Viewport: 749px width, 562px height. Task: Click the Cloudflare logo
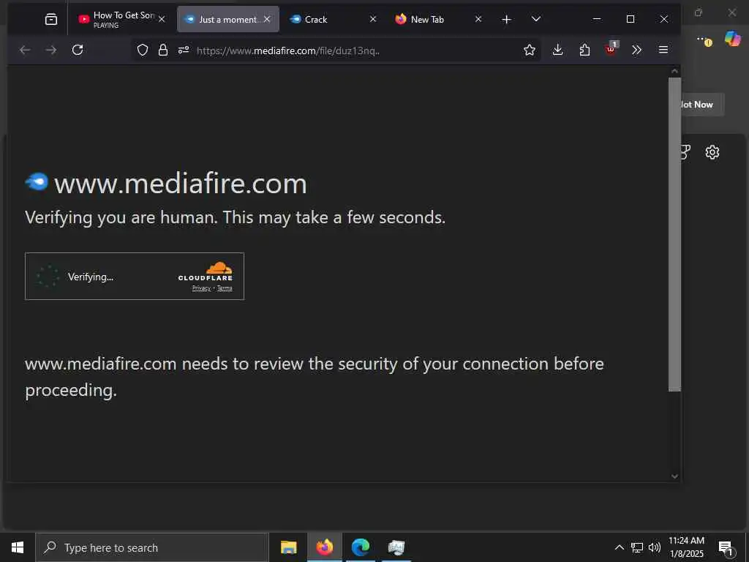click(206, 271)
